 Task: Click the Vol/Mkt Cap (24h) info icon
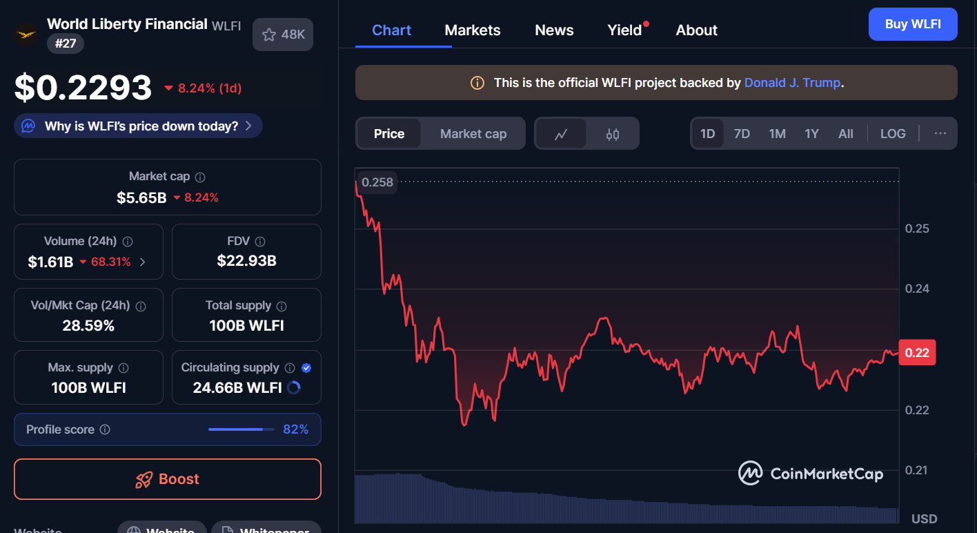pyautogui.click(x=141, y=306)
